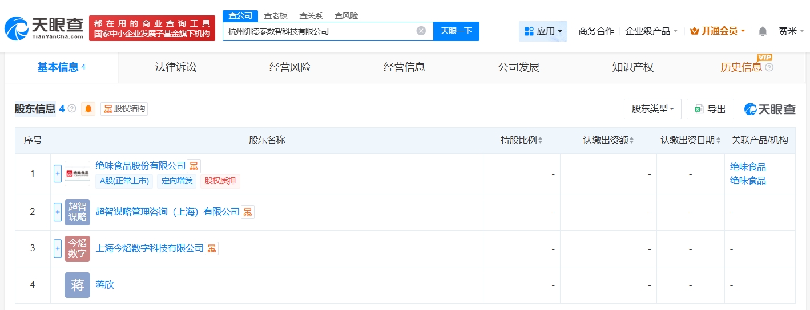Open equity chart icon beside 上海今焰数字科技
The image size is (810, 310).
212,248
